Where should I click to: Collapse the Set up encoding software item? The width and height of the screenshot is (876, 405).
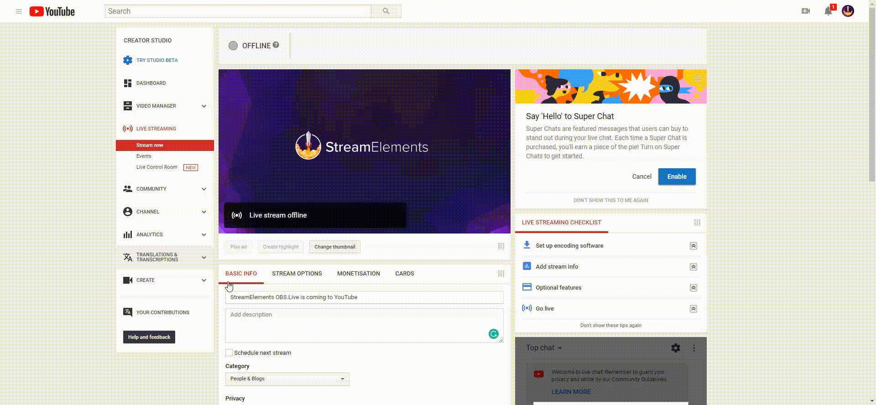693,246
